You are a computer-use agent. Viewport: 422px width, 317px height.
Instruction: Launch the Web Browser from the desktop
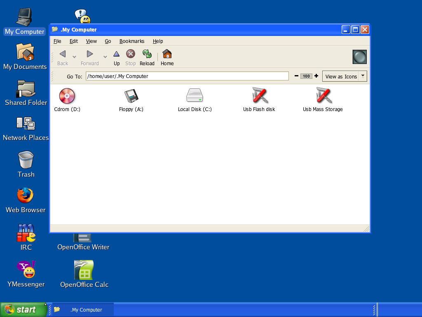pos(25,196)
